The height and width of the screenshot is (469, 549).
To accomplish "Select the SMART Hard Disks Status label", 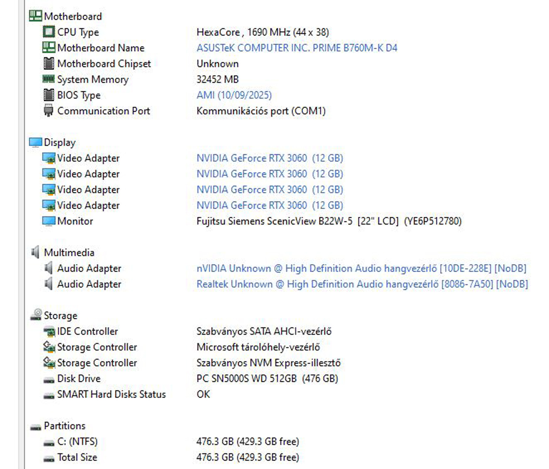I will (x=111, y=394).
